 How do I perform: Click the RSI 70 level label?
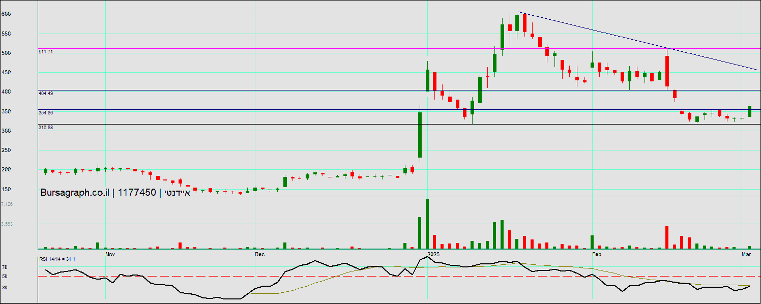5,267
